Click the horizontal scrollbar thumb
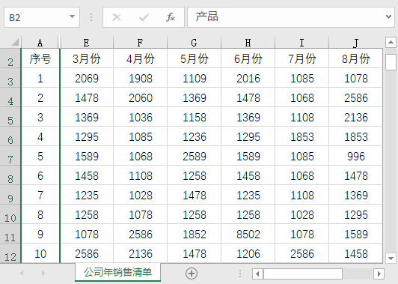398x284 pixels. pos(303,274)
